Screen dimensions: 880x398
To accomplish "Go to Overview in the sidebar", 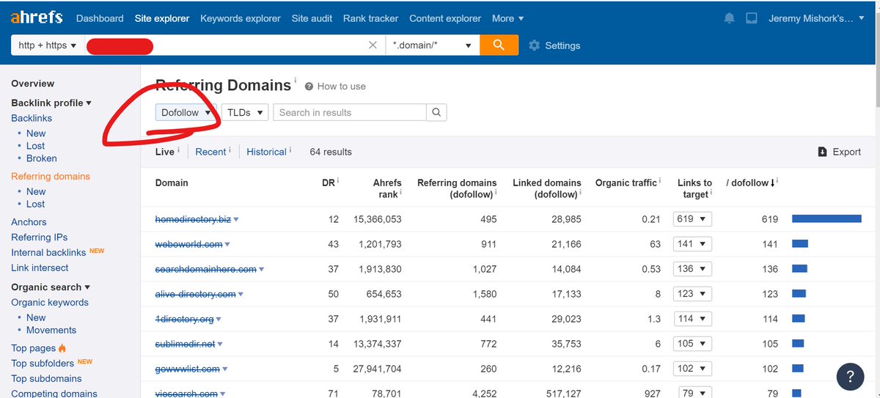I will (x=32, y=84).
